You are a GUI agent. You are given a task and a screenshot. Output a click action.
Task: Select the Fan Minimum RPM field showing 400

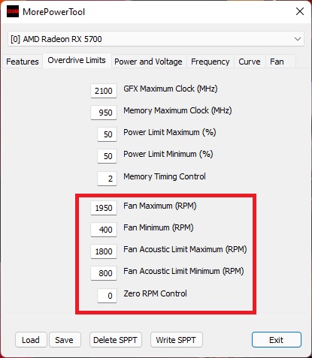click(104, 230)
